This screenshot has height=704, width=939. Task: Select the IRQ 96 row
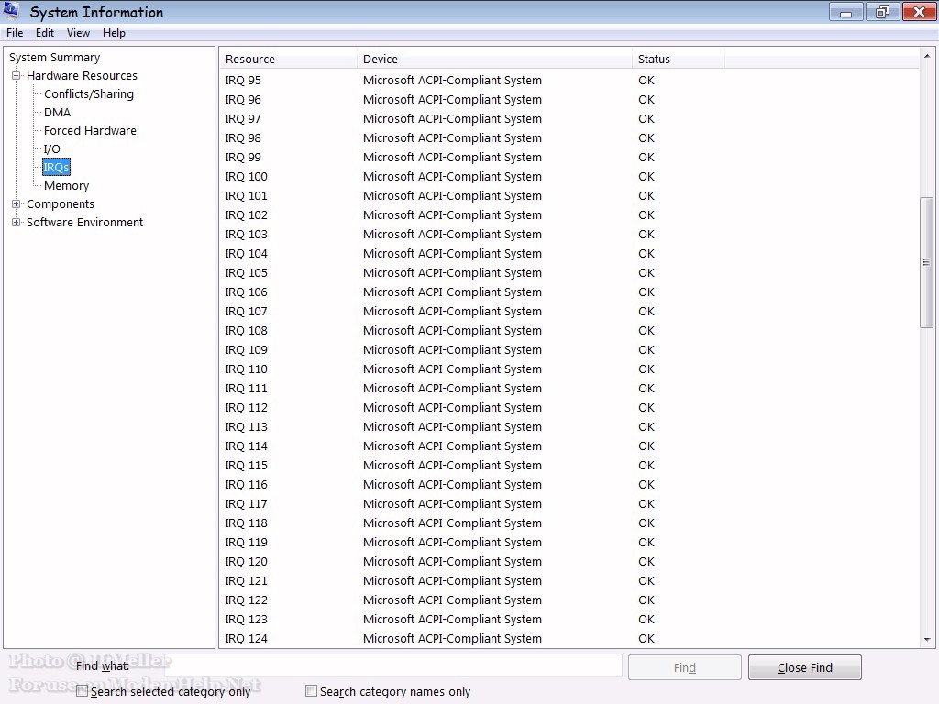tap(569, 99)
